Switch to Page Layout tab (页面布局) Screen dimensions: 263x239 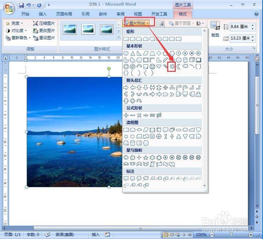coord(64,14)
